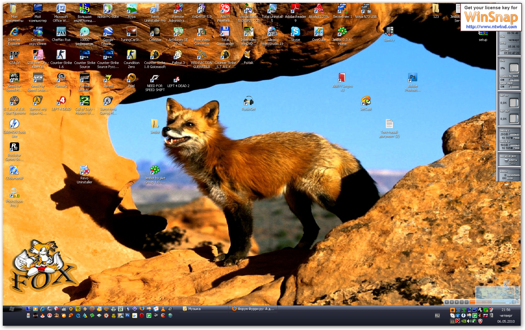Viewport: 525px width, 330px height.
Task: Open VLC cone icon in Quick Launch
Action: (x=163, y=309)
